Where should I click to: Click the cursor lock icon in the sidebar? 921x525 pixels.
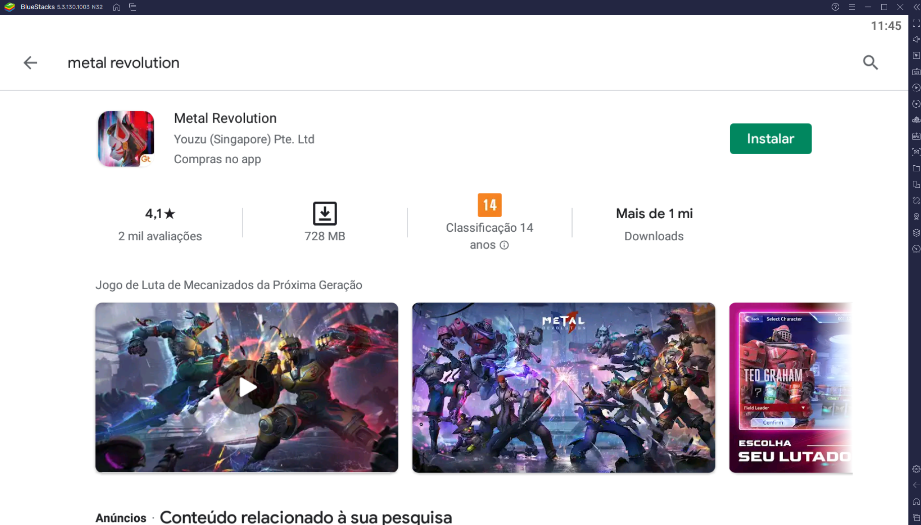point(916,55)
